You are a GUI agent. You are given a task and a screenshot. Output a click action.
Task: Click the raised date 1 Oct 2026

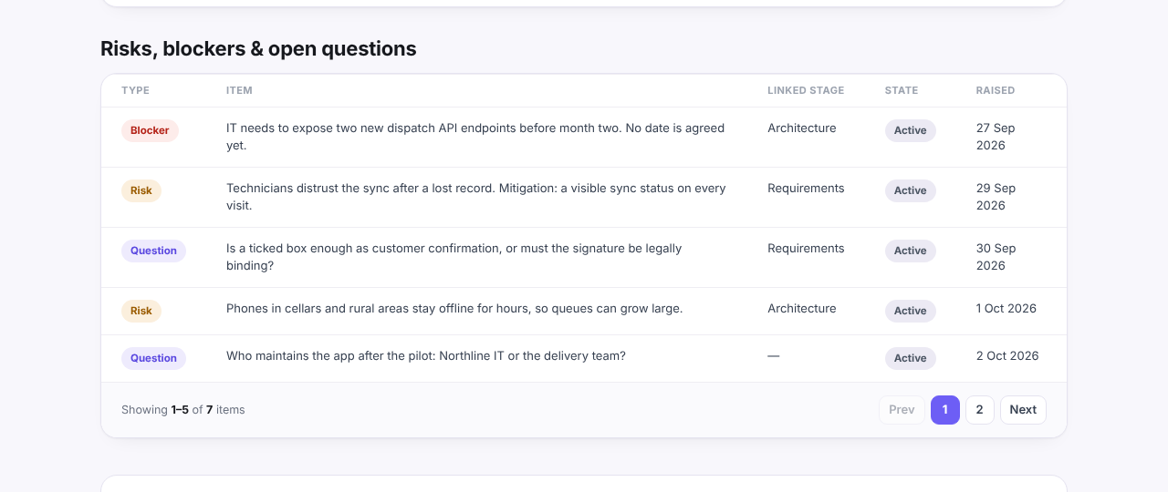tap(1006, 309)
